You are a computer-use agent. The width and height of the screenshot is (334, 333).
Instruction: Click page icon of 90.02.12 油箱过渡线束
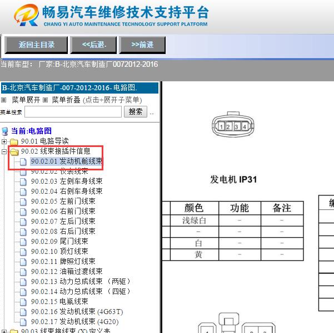[23, 272]
